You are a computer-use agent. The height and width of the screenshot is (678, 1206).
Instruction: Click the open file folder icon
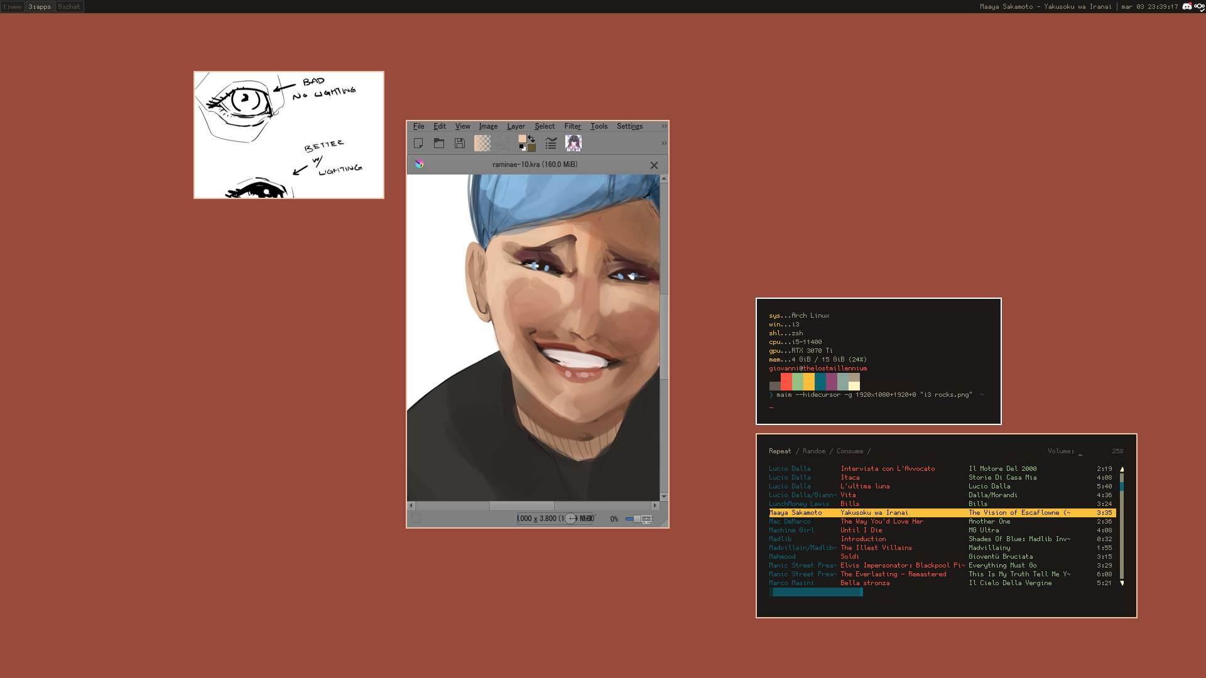tap(439, 144)
